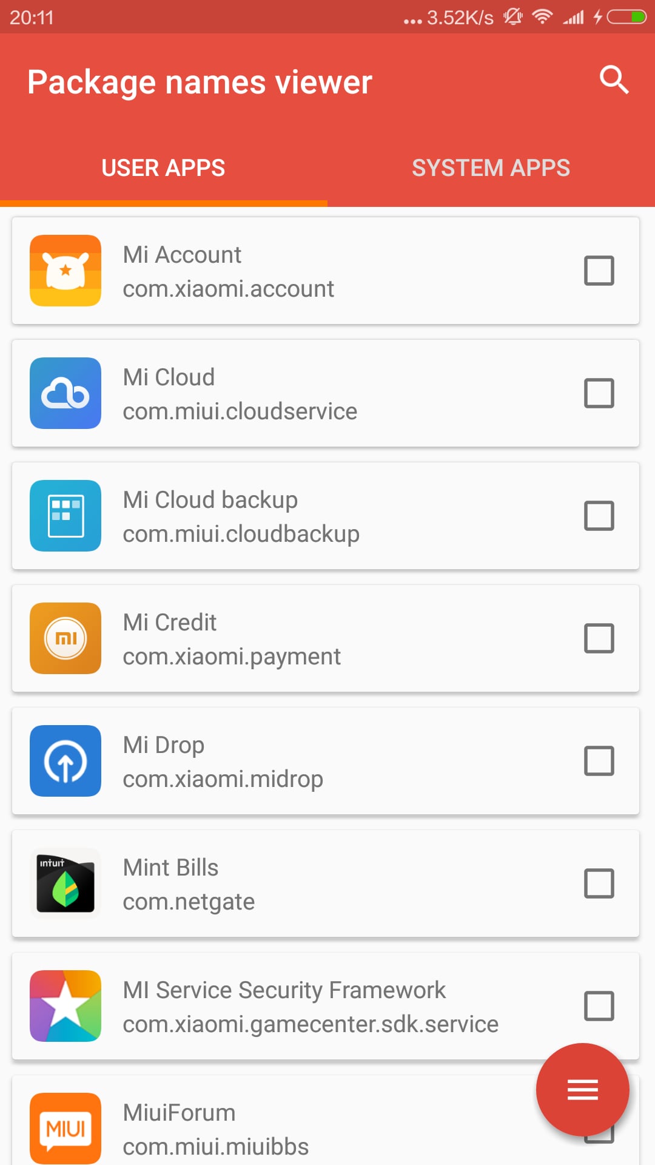Tap the Mi Drop app icon

click(x=65, y=761)
